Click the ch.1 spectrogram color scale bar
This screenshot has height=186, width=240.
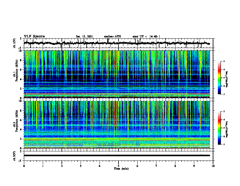[219, 78]
